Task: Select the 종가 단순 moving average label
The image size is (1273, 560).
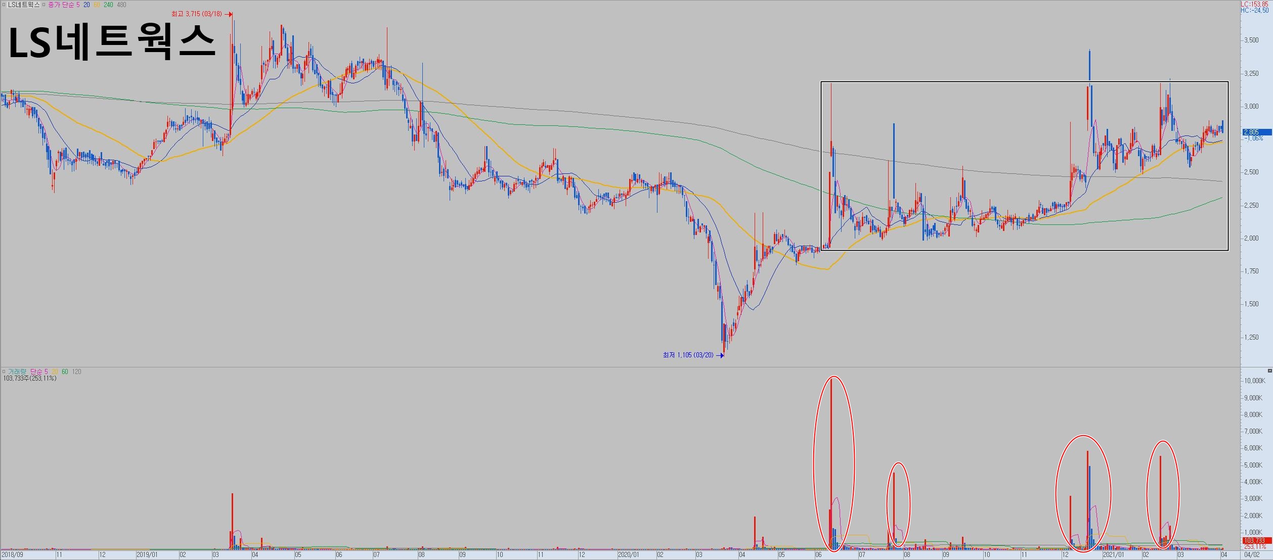Action: pos(61,5)
